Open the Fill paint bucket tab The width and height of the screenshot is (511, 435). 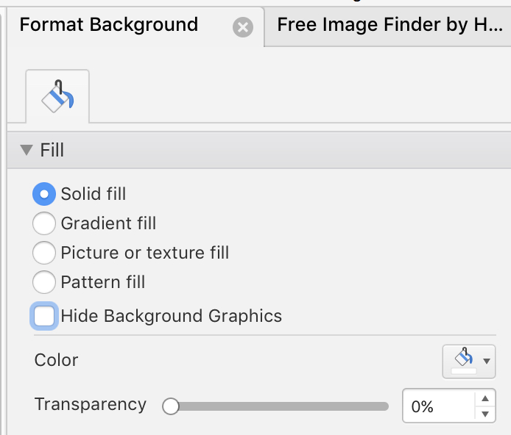point(57,96)
